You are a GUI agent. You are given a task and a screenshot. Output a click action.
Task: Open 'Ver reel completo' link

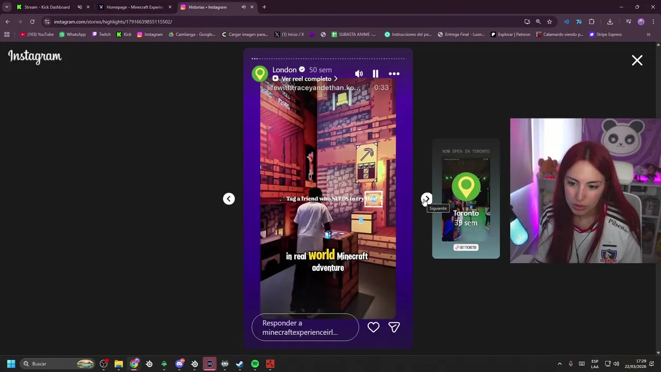click(x=305, y=79)
